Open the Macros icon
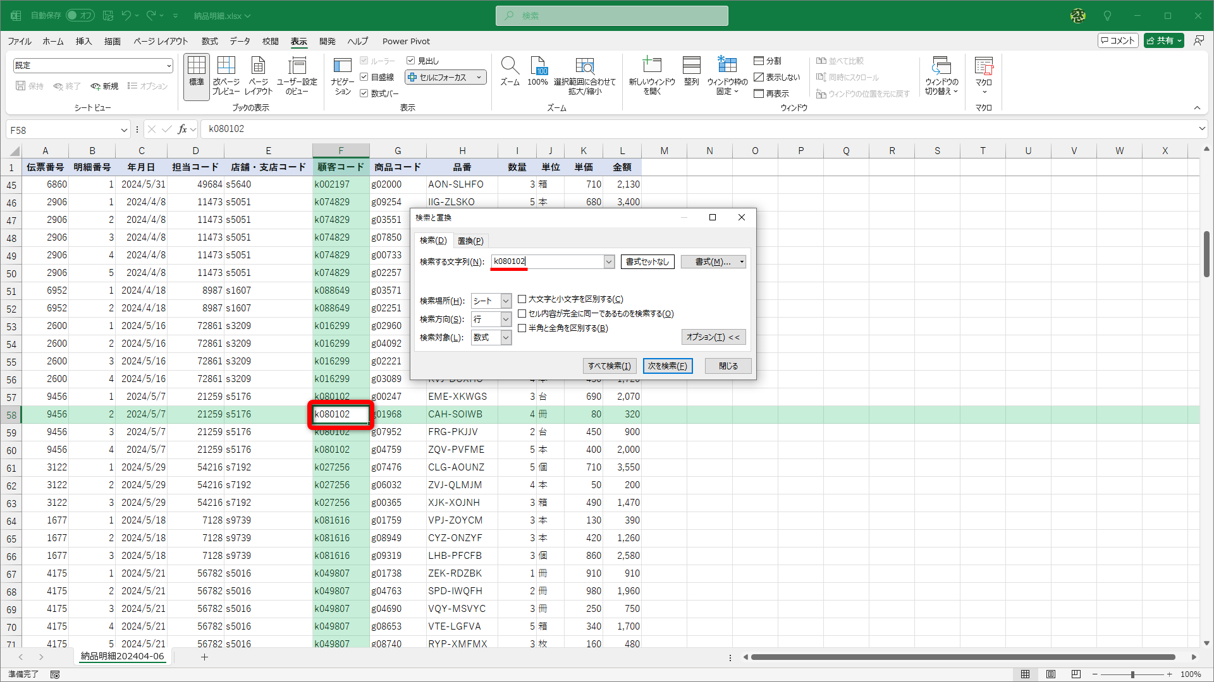 (x=983, y=66)
